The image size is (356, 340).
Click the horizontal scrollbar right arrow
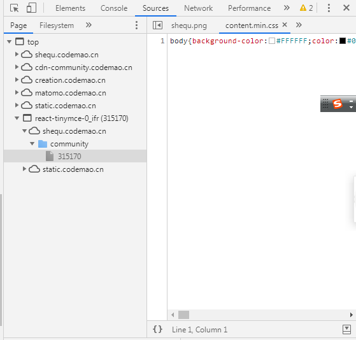pos(352,315)
